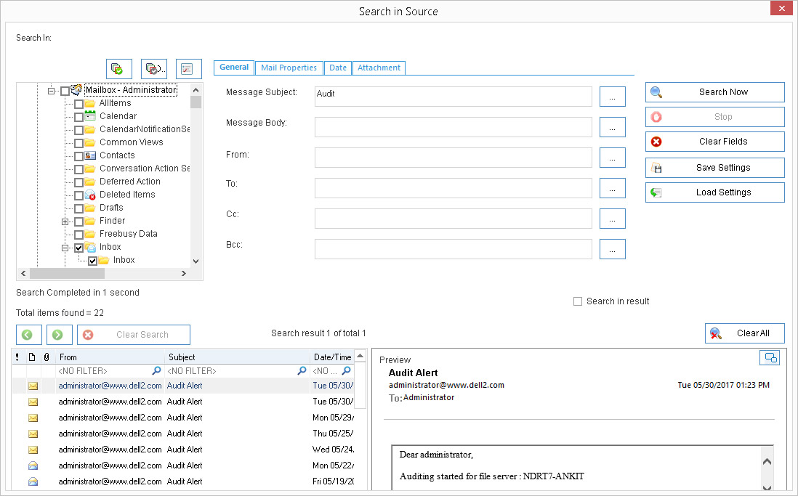Switch to the Attachment tab
The width and height of the screenshot is (798, 496).
click(x=379, y=68)
